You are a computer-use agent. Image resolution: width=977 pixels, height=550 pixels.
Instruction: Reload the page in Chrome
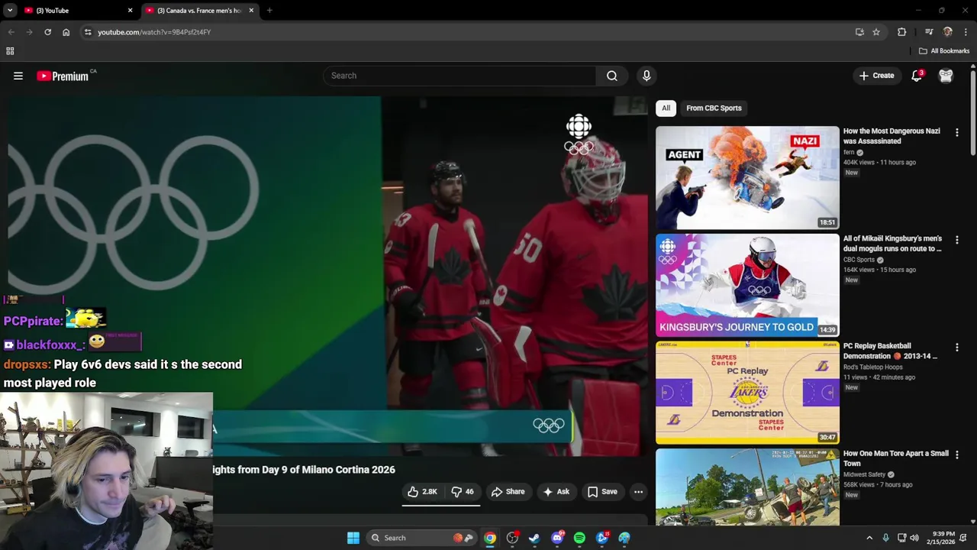coord(47,32)
